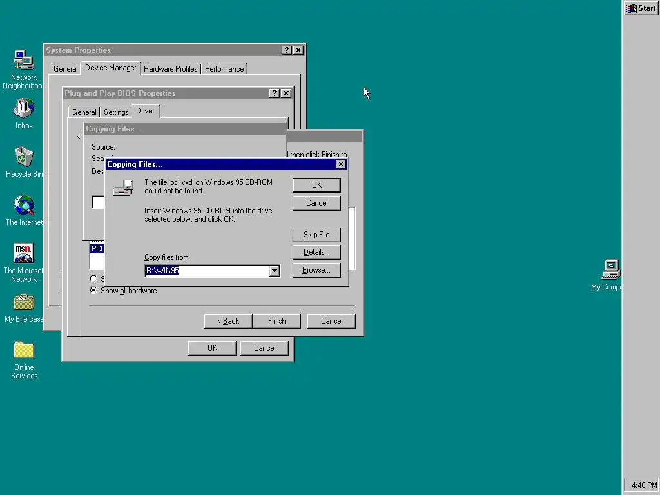Viewport: 660px width, 495px height.
Task: Click the Back button in wizard
Action: tap(228, 321)
